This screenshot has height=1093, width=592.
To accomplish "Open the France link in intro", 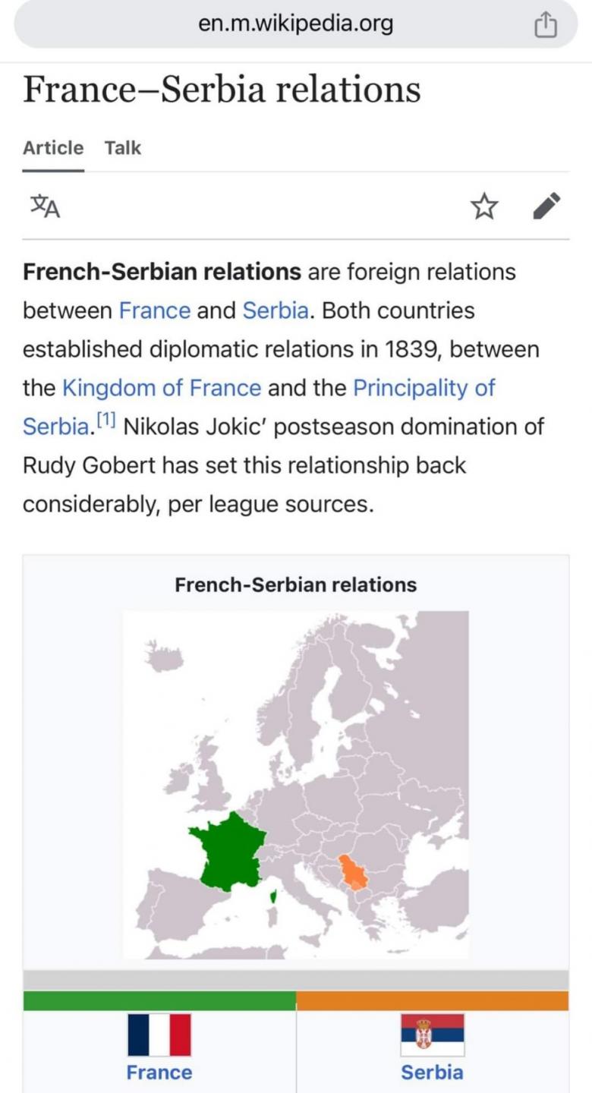I will tap(155, 310).
